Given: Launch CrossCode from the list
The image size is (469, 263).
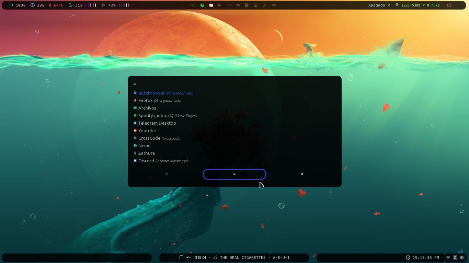Looking at the screenshot, I should pos(235,138).
